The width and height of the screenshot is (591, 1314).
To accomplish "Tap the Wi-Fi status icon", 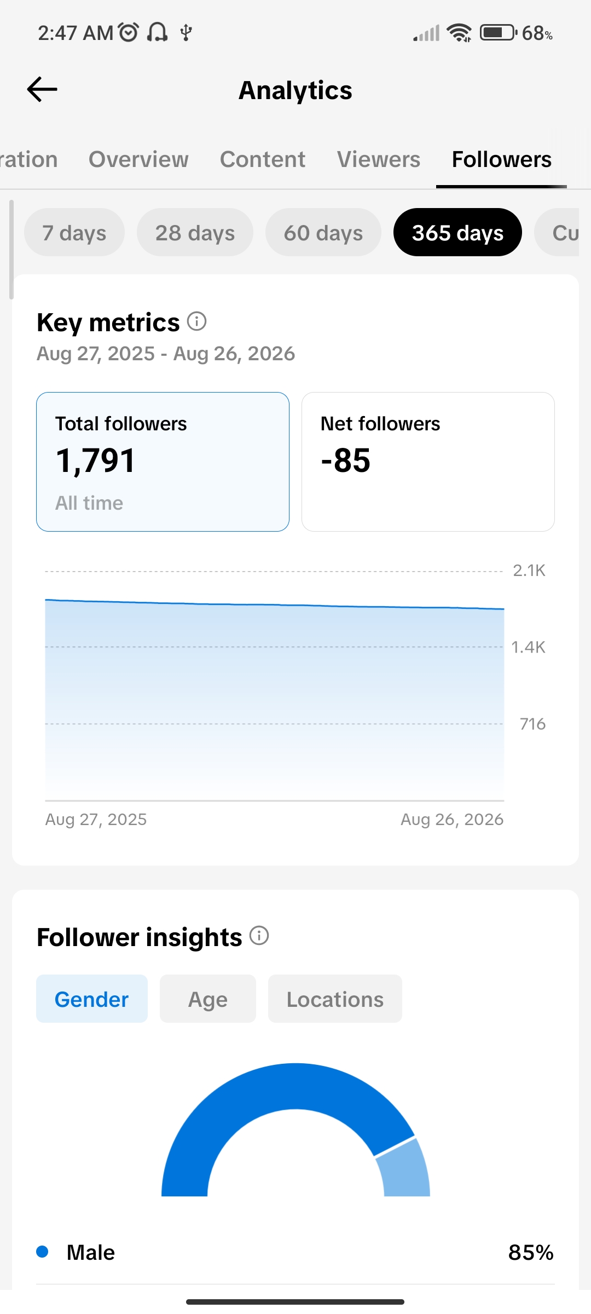I will coord(459,33).
